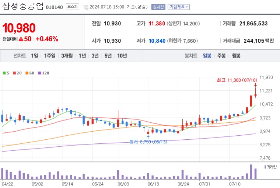Click the orange 60-day moving average swatch
Image resolution: width=280 pixels, height=188 pixels.
27,73
